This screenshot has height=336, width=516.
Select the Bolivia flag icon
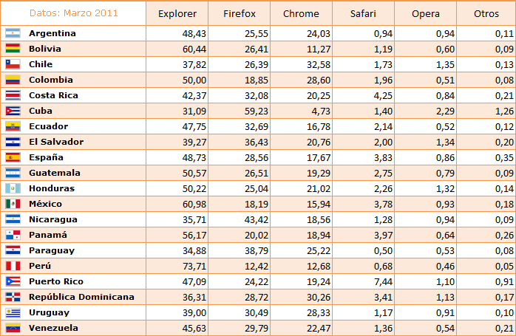(13, 49)
